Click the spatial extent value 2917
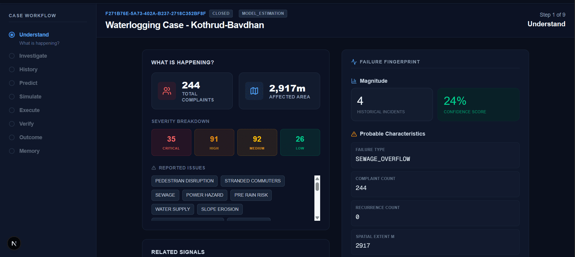 [x=363, y=246]
